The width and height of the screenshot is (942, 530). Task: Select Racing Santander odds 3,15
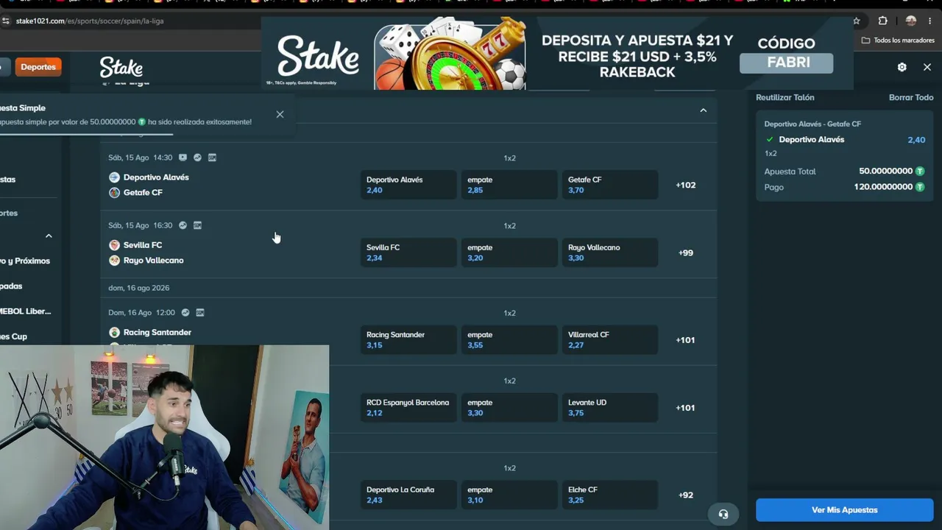(408, 340)
